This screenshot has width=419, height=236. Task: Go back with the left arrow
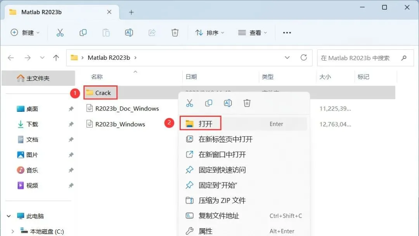tap(11, 58)
